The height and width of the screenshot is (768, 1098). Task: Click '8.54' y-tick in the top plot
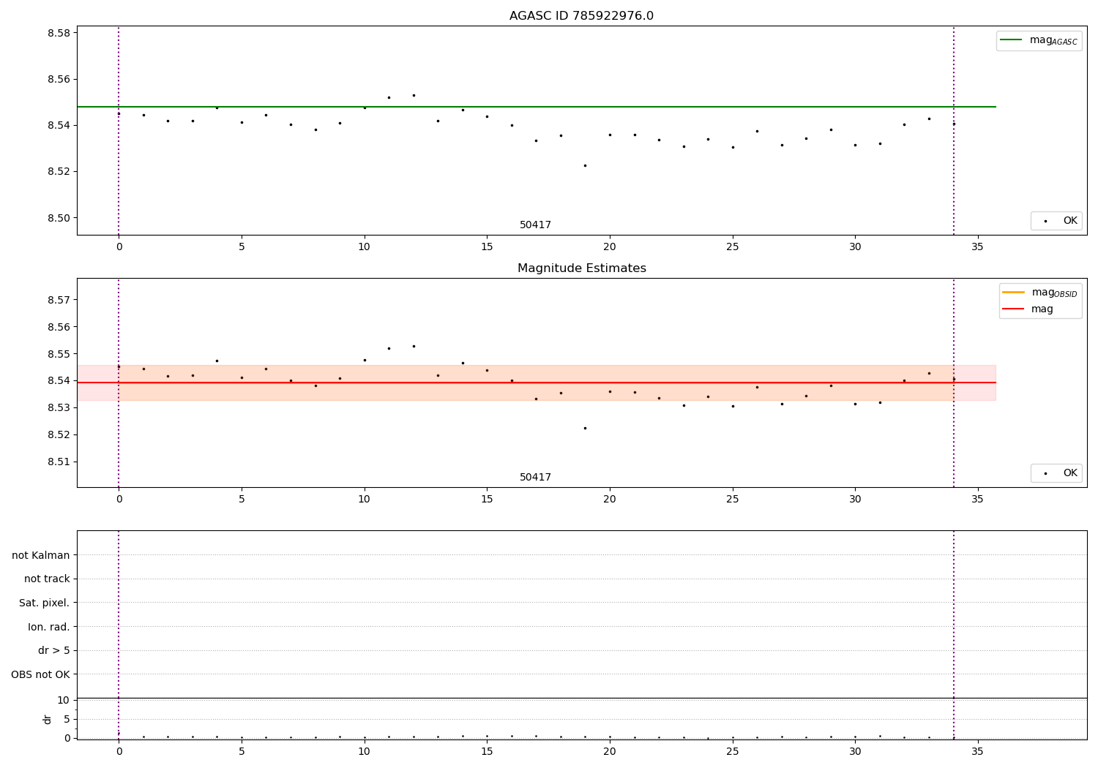pos(59,126)
